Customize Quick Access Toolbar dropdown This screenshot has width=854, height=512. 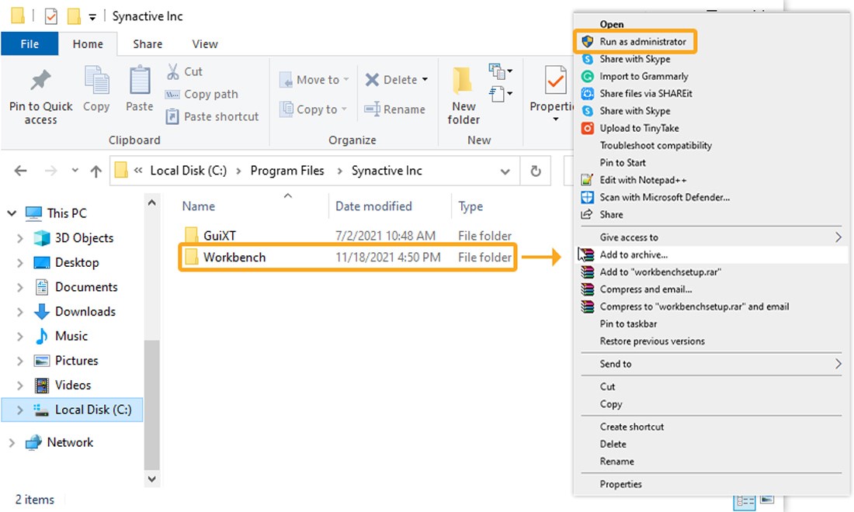coord(92,17)
